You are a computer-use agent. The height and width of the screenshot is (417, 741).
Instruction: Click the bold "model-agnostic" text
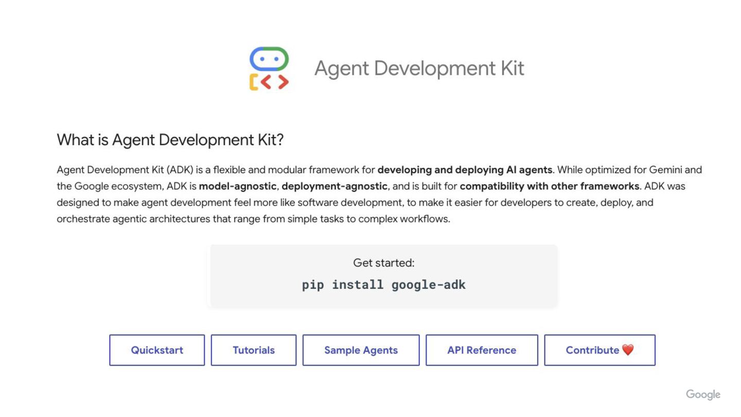tap(238, 186)
